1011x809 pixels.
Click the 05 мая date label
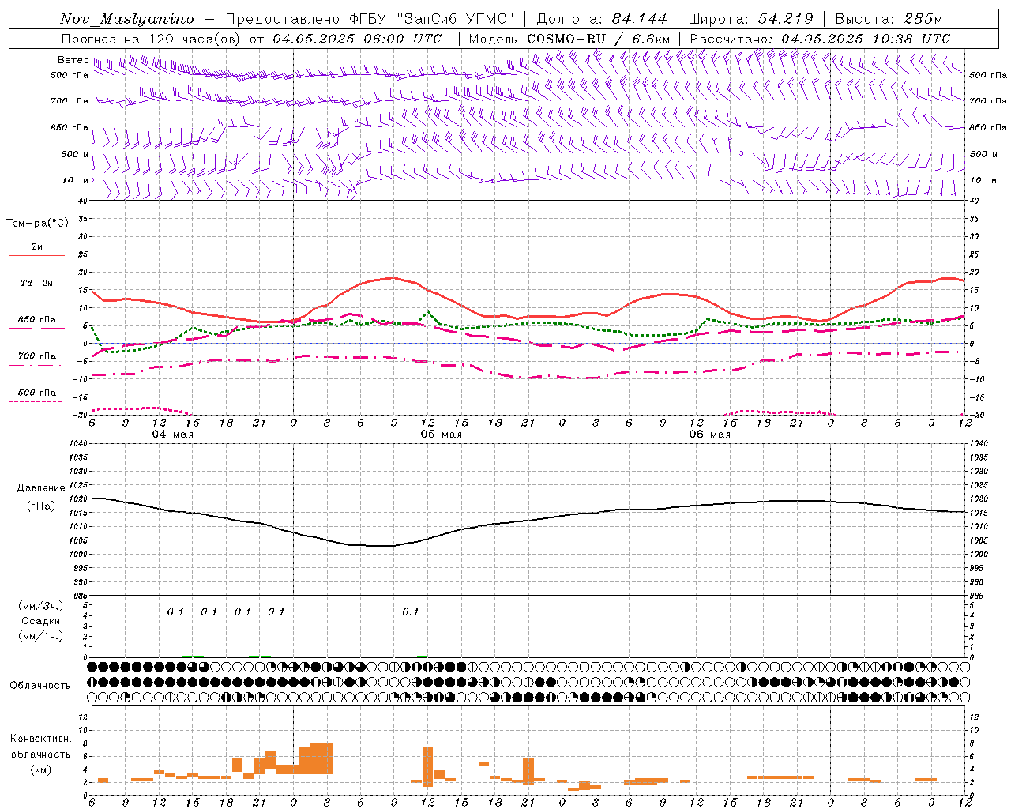point(441,435)
